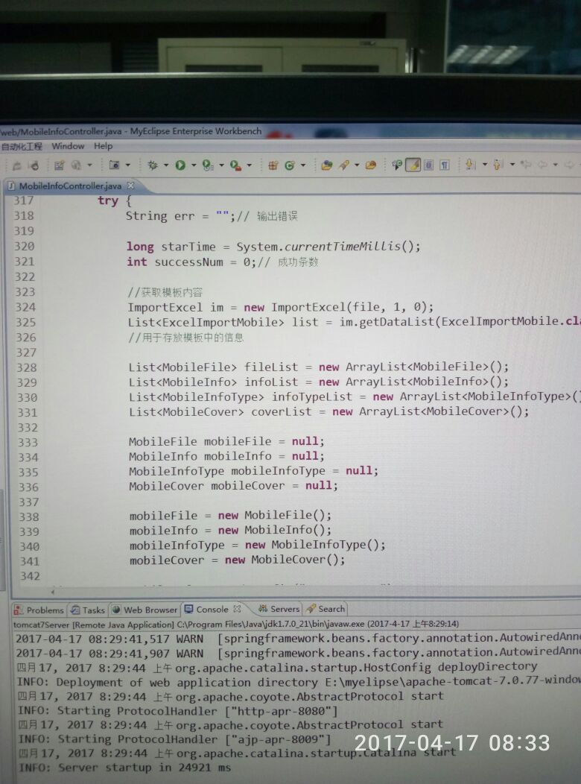Image resolution: width=581 pixels, height=784 pixels.
Task: Click the Debug bug icon in toolbar
Action: click(x=153, y=165)
